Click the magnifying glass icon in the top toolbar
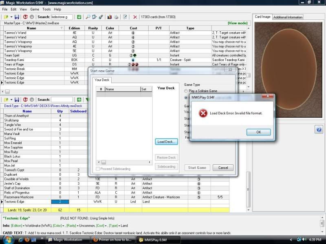The height and width of the screenshot is (244, 326). [x=88, y=17]
